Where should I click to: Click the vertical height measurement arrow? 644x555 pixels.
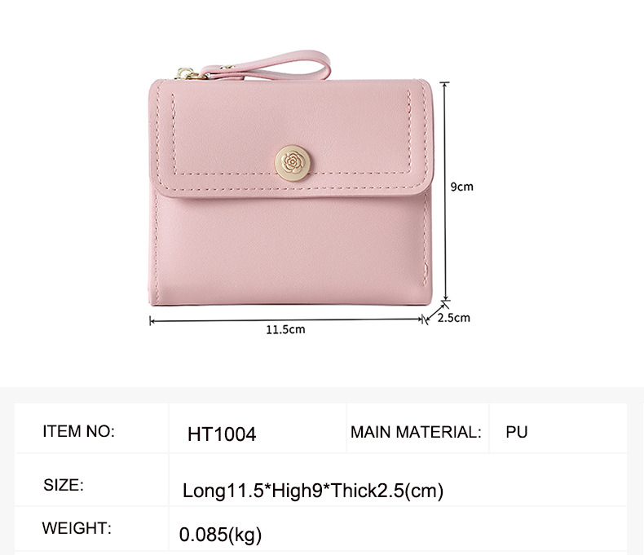[x=445, y=192]
